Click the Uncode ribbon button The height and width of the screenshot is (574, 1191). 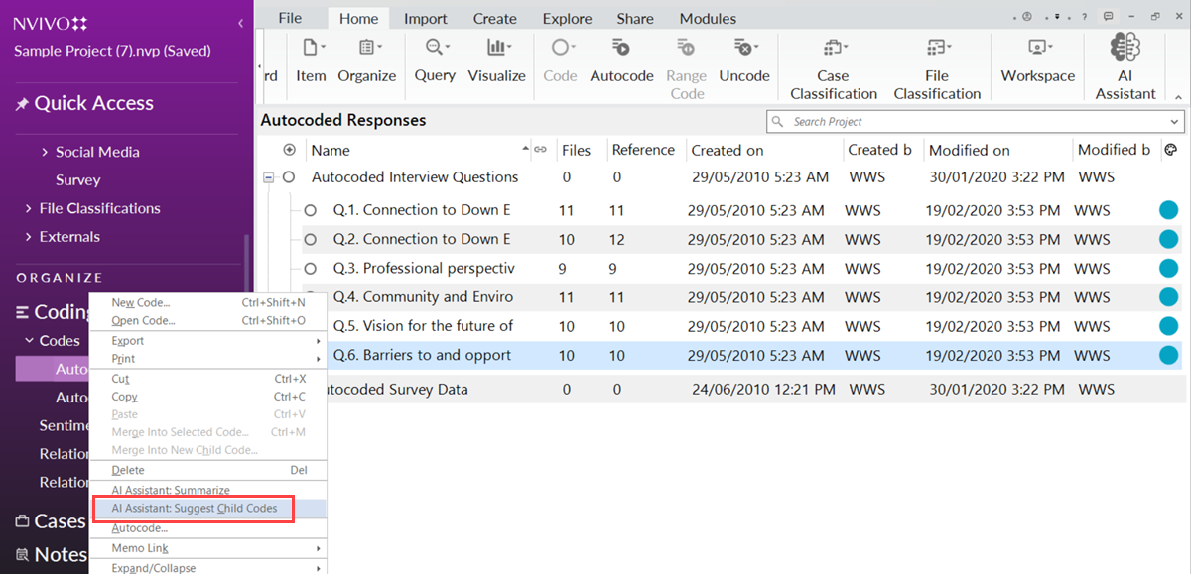point(744,60)
